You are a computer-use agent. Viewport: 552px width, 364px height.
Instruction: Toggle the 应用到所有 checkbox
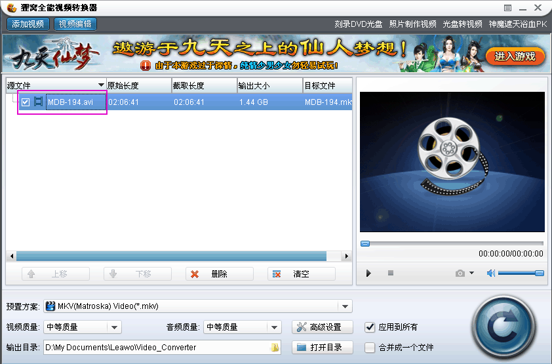[x=370, y=327]
